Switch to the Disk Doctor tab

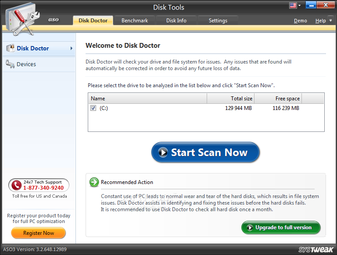[x=93, y=21]
